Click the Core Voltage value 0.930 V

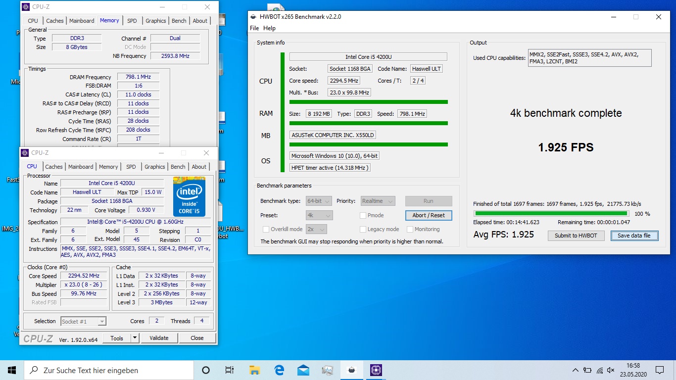(x=145, y=210)
